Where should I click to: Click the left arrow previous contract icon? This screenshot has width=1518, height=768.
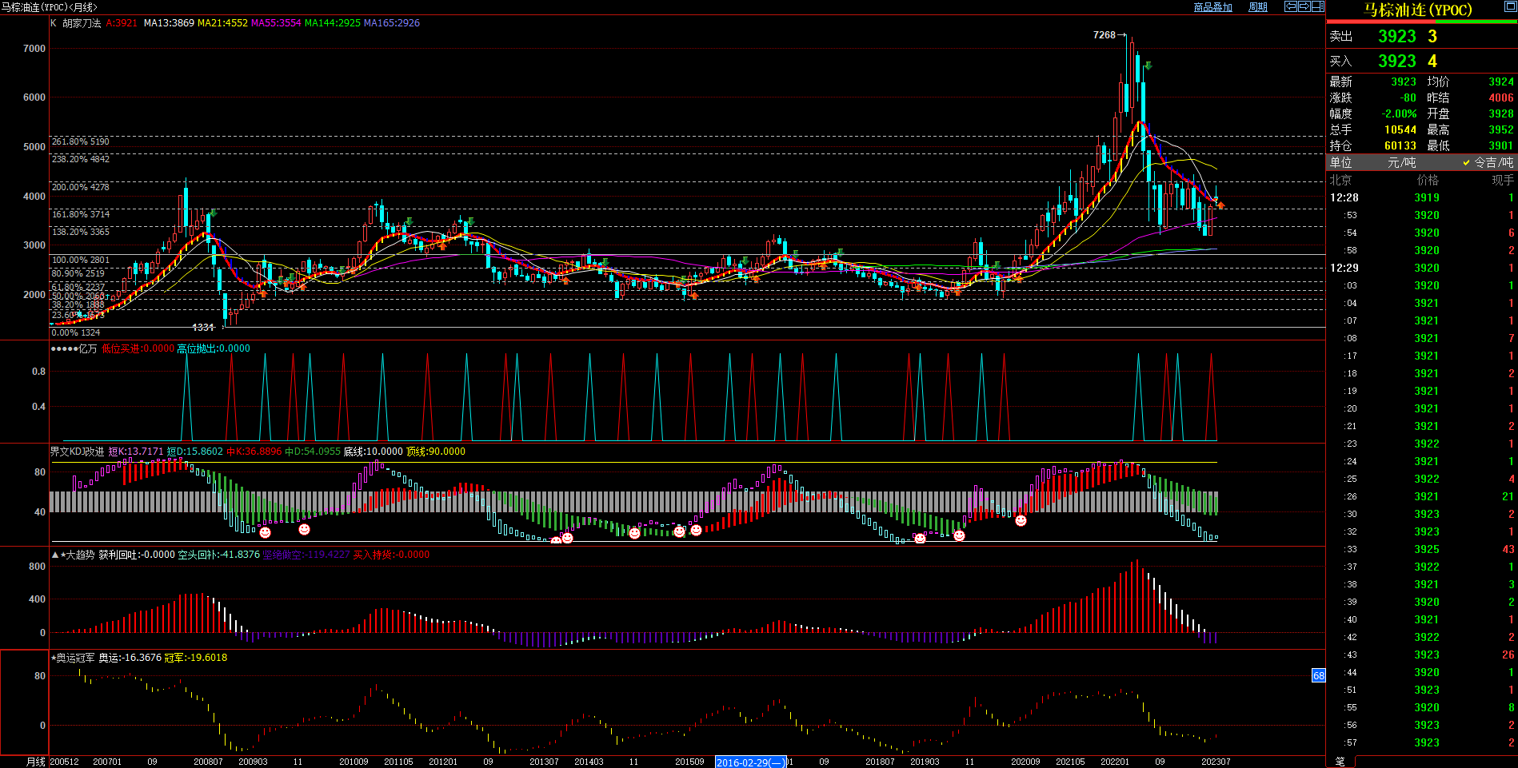point(1291,6)
